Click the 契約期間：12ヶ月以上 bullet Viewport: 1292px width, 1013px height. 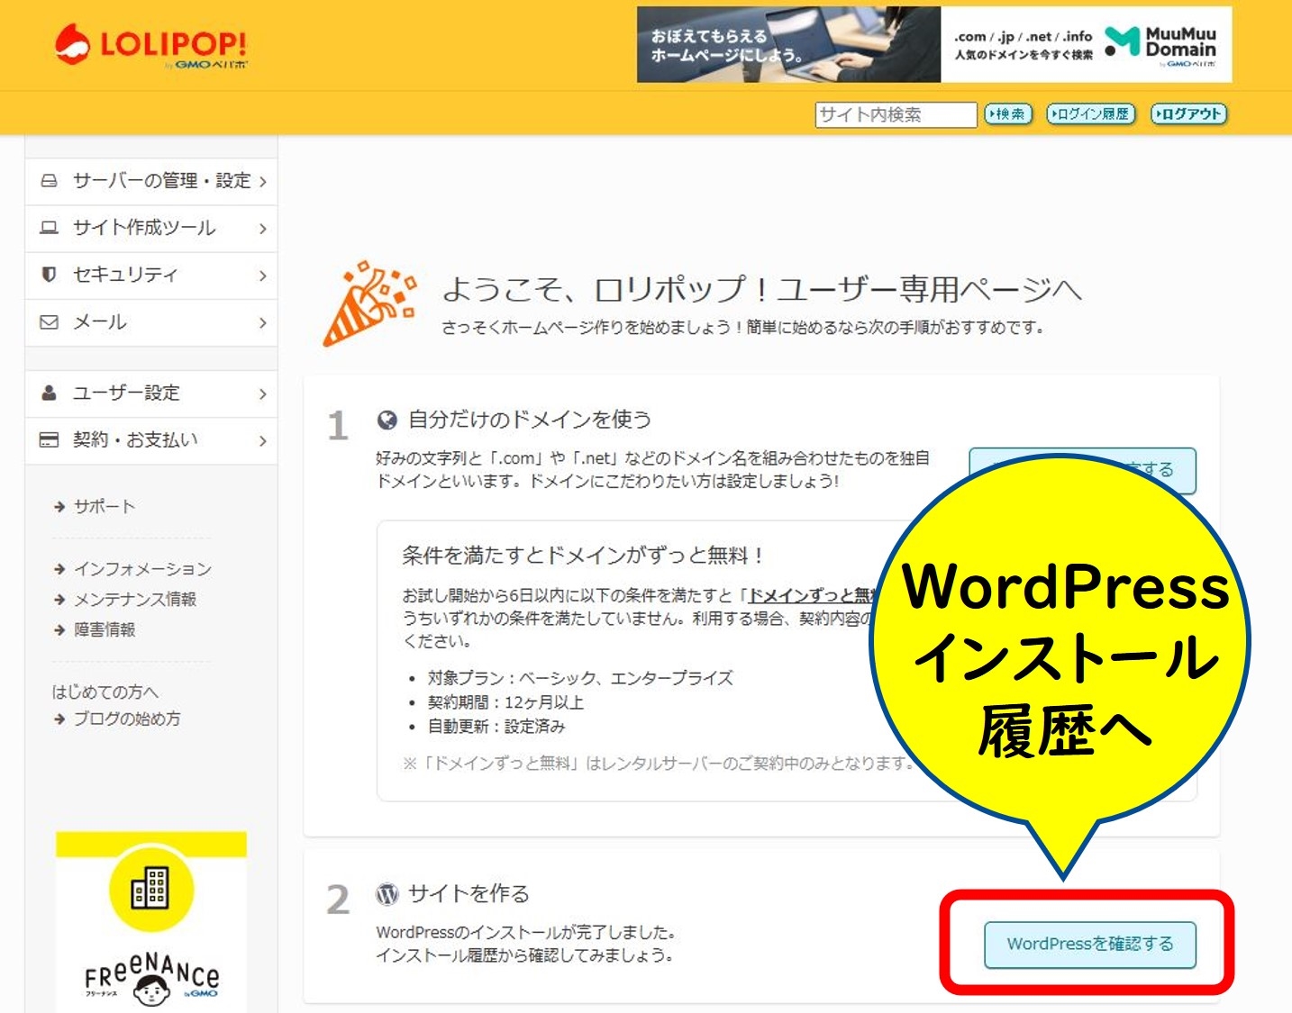point(505,702)
